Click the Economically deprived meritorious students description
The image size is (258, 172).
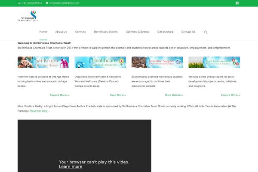point(157,81)
